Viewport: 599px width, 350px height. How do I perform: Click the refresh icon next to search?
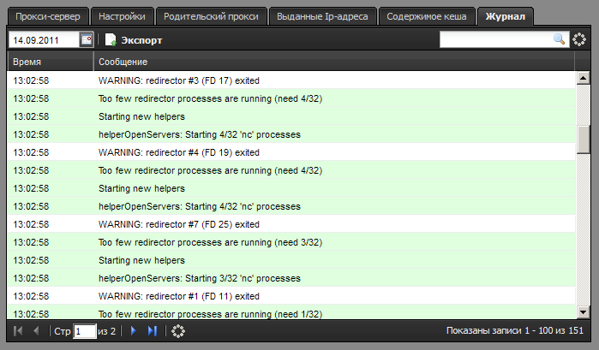(x=580, y=39)
